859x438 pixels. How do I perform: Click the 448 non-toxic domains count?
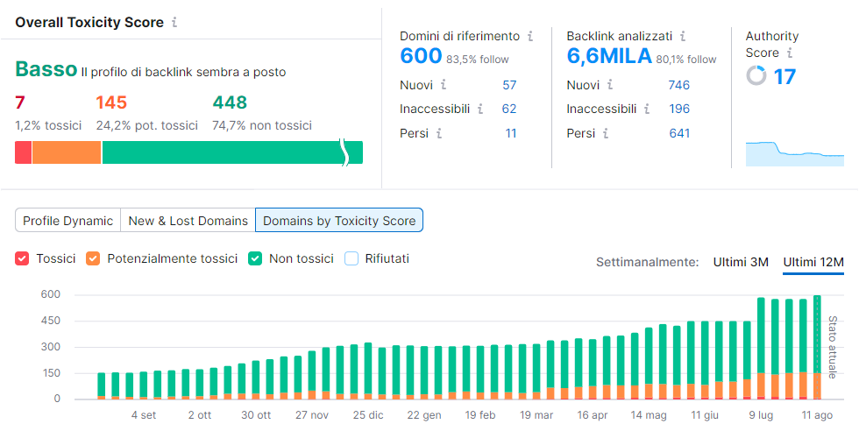230,102
